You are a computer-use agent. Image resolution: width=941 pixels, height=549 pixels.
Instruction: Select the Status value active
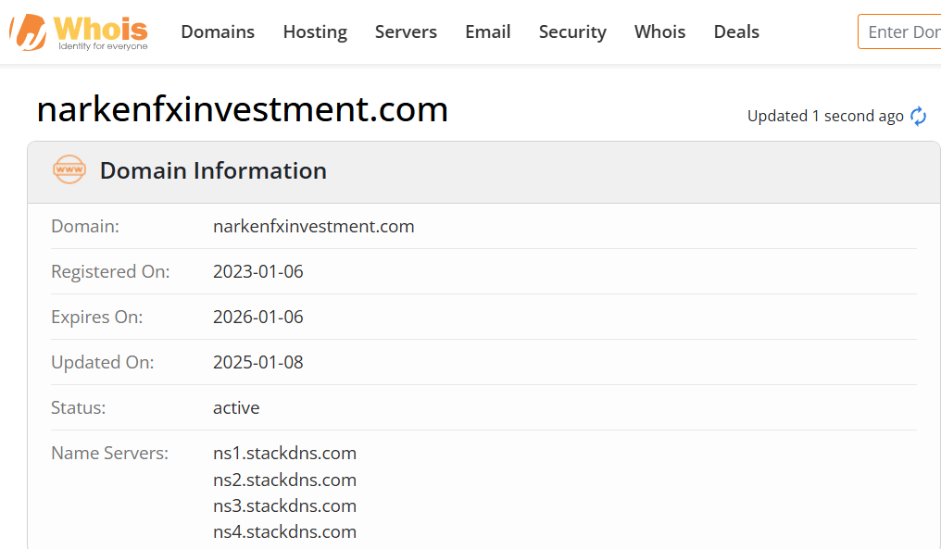tap(236, 408)
